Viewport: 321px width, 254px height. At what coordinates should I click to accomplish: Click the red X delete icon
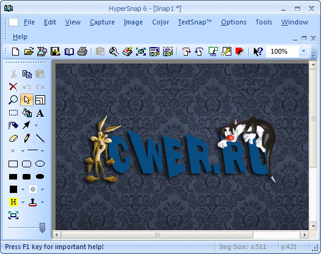[13, 87]
